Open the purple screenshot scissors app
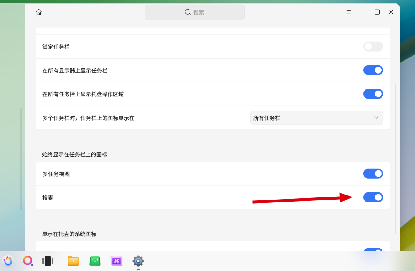The image size is (415, 271). tap(116, 261)
